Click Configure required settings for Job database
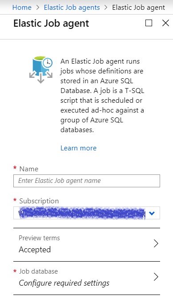This screenshot has width=173, height=303. [64, 283]
